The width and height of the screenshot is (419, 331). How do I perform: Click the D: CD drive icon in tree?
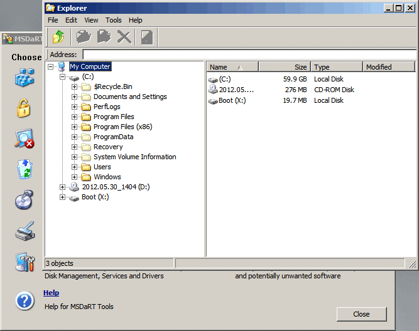pyautogui.click(x=74, y=187)
